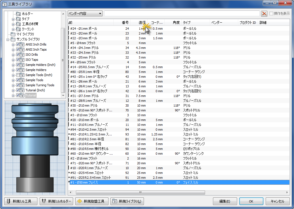294x209 pixels.
Task: Sort by the 直径 column header
Action: point(139,22)
